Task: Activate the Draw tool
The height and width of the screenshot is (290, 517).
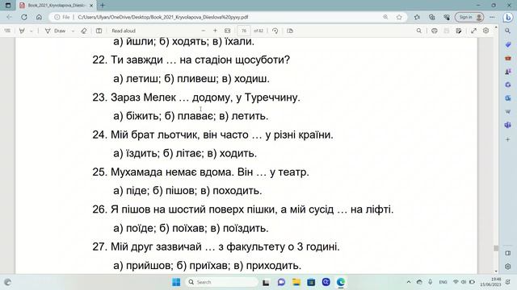Action: (x=56, y=31)
